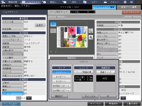The height and width of the screenshot is (106, 142).
Task: Click the 機能OFF button
Action: (59, 96)
